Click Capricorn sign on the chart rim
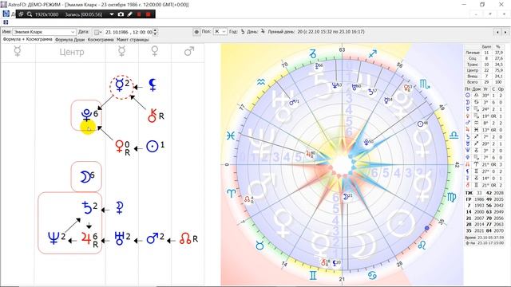Image resolution: width=511 pixels, height=287 pixels. tap(312, 54)
